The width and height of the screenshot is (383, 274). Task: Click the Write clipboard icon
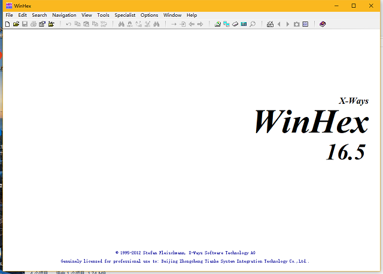[x=95, y=24]
